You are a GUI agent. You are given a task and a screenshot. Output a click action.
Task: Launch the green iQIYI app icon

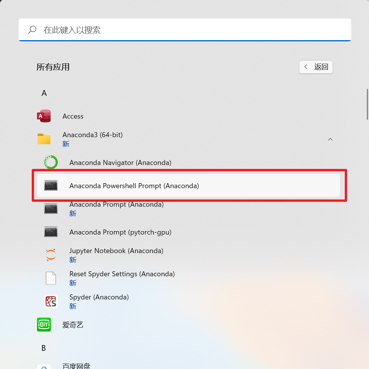coord(44,325)
